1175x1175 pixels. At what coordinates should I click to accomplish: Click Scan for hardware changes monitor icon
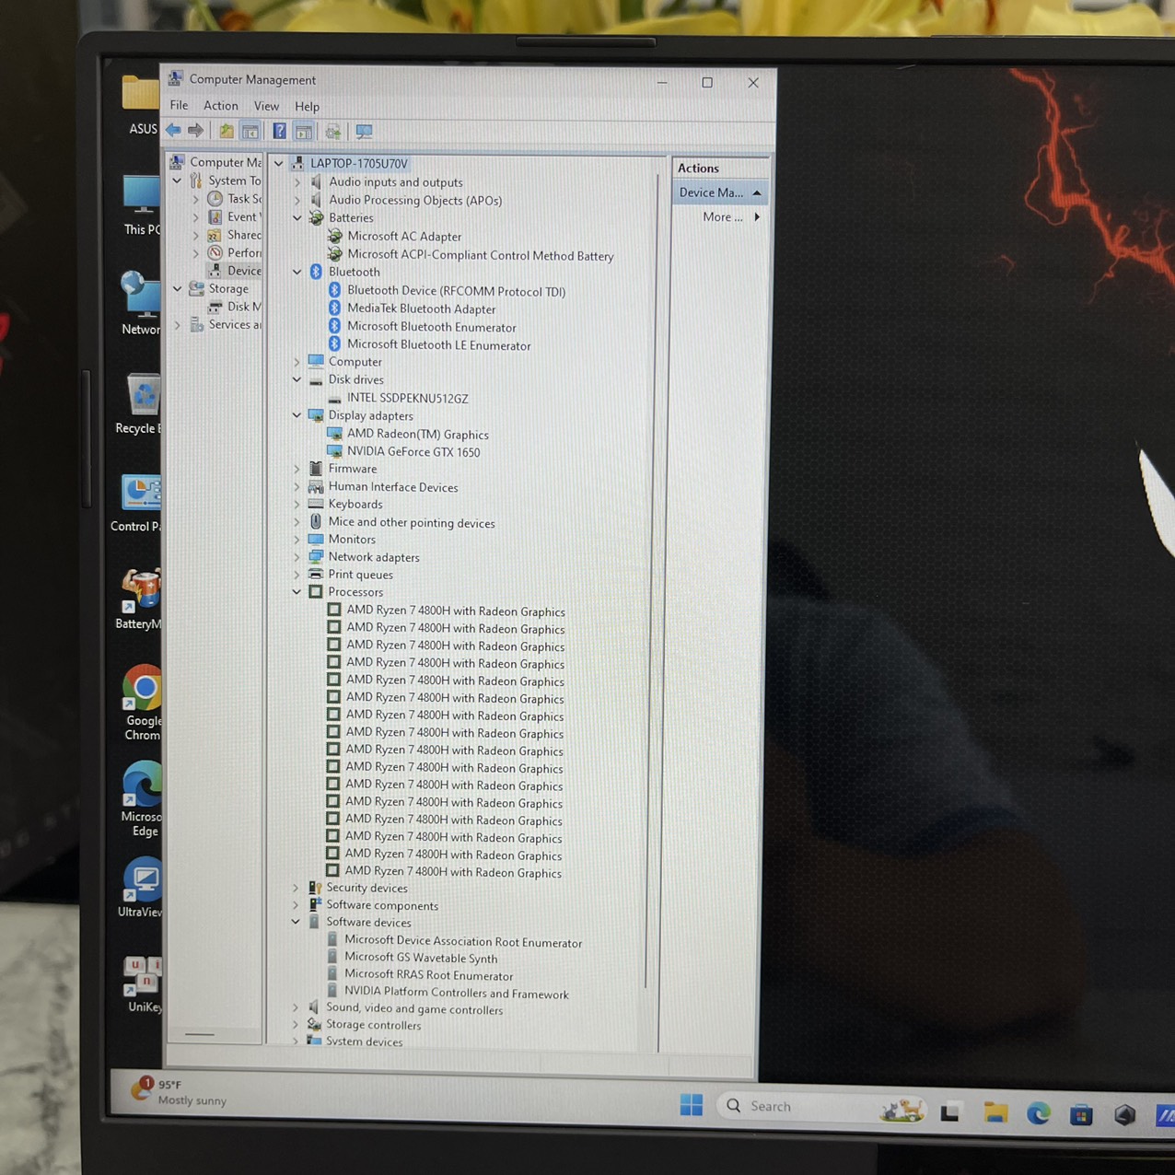365,132
